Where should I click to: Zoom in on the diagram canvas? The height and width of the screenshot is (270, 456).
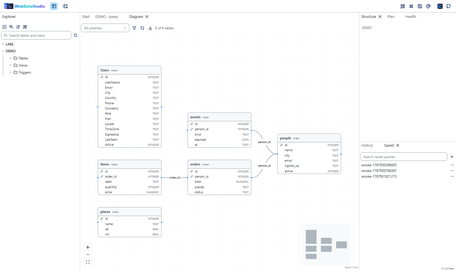pos(88,247)
